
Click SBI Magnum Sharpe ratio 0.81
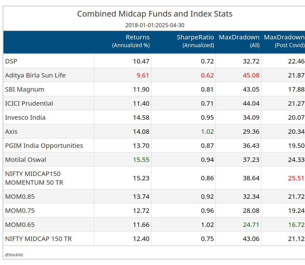(x=207, y=89)
